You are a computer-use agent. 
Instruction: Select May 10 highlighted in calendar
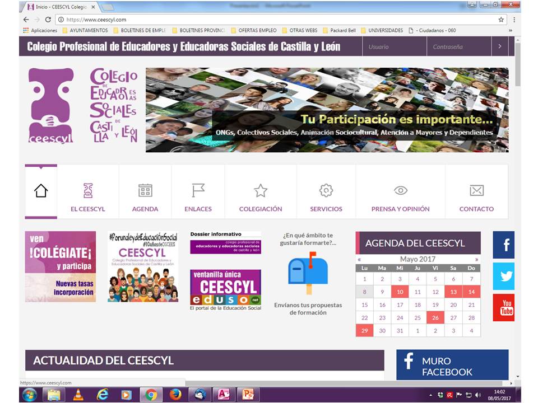400,292
